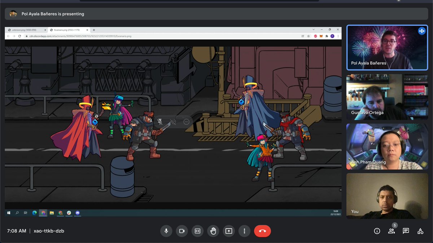Hang up with the red Leave call button
The image size is (433, 243).
262,231
